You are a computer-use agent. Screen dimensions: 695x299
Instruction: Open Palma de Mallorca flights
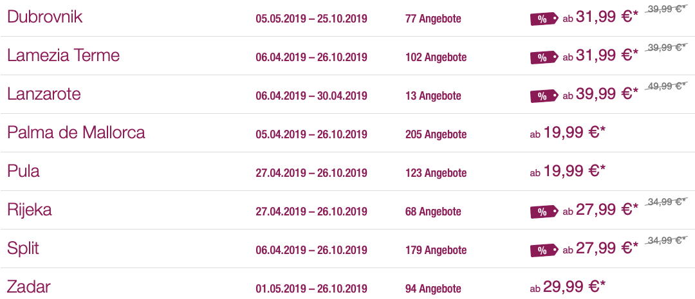pyautogui.click(x=76, y=132)
